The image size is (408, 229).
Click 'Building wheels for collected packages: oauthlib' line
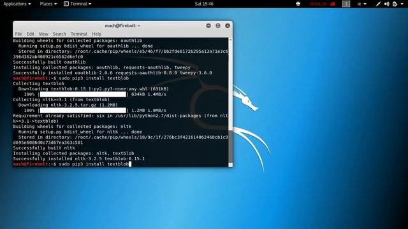click(78, 41)
